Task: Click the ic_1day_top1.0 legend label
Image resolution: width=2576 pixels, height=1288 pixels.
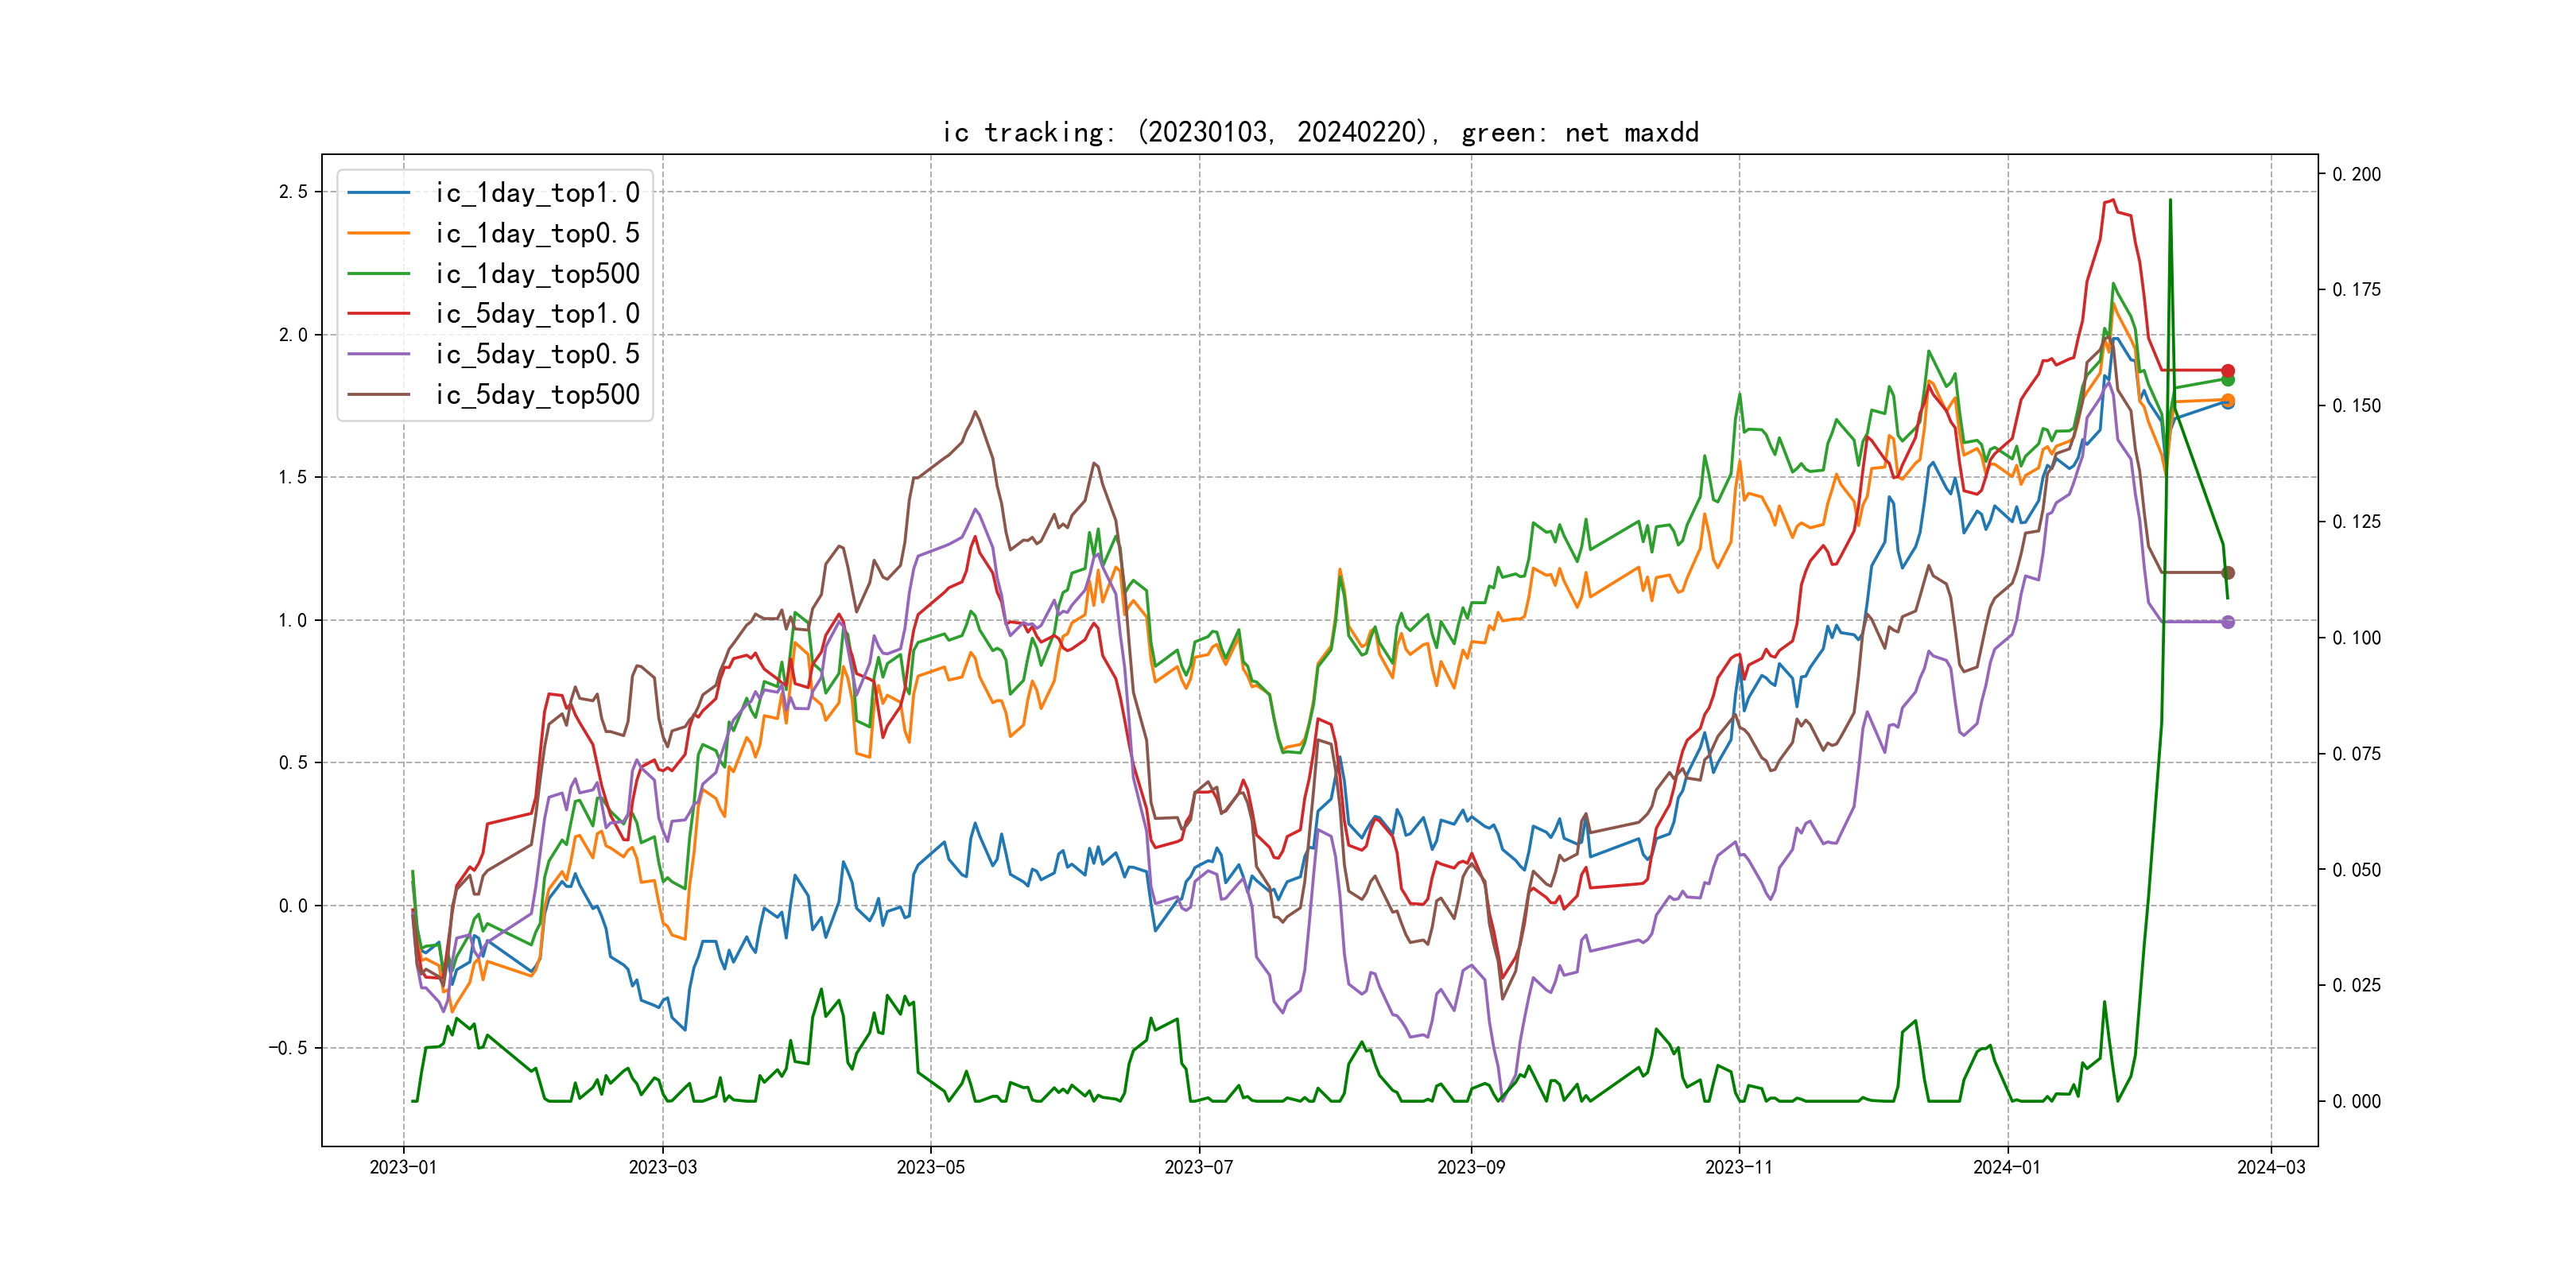Action: click(537, 193)
